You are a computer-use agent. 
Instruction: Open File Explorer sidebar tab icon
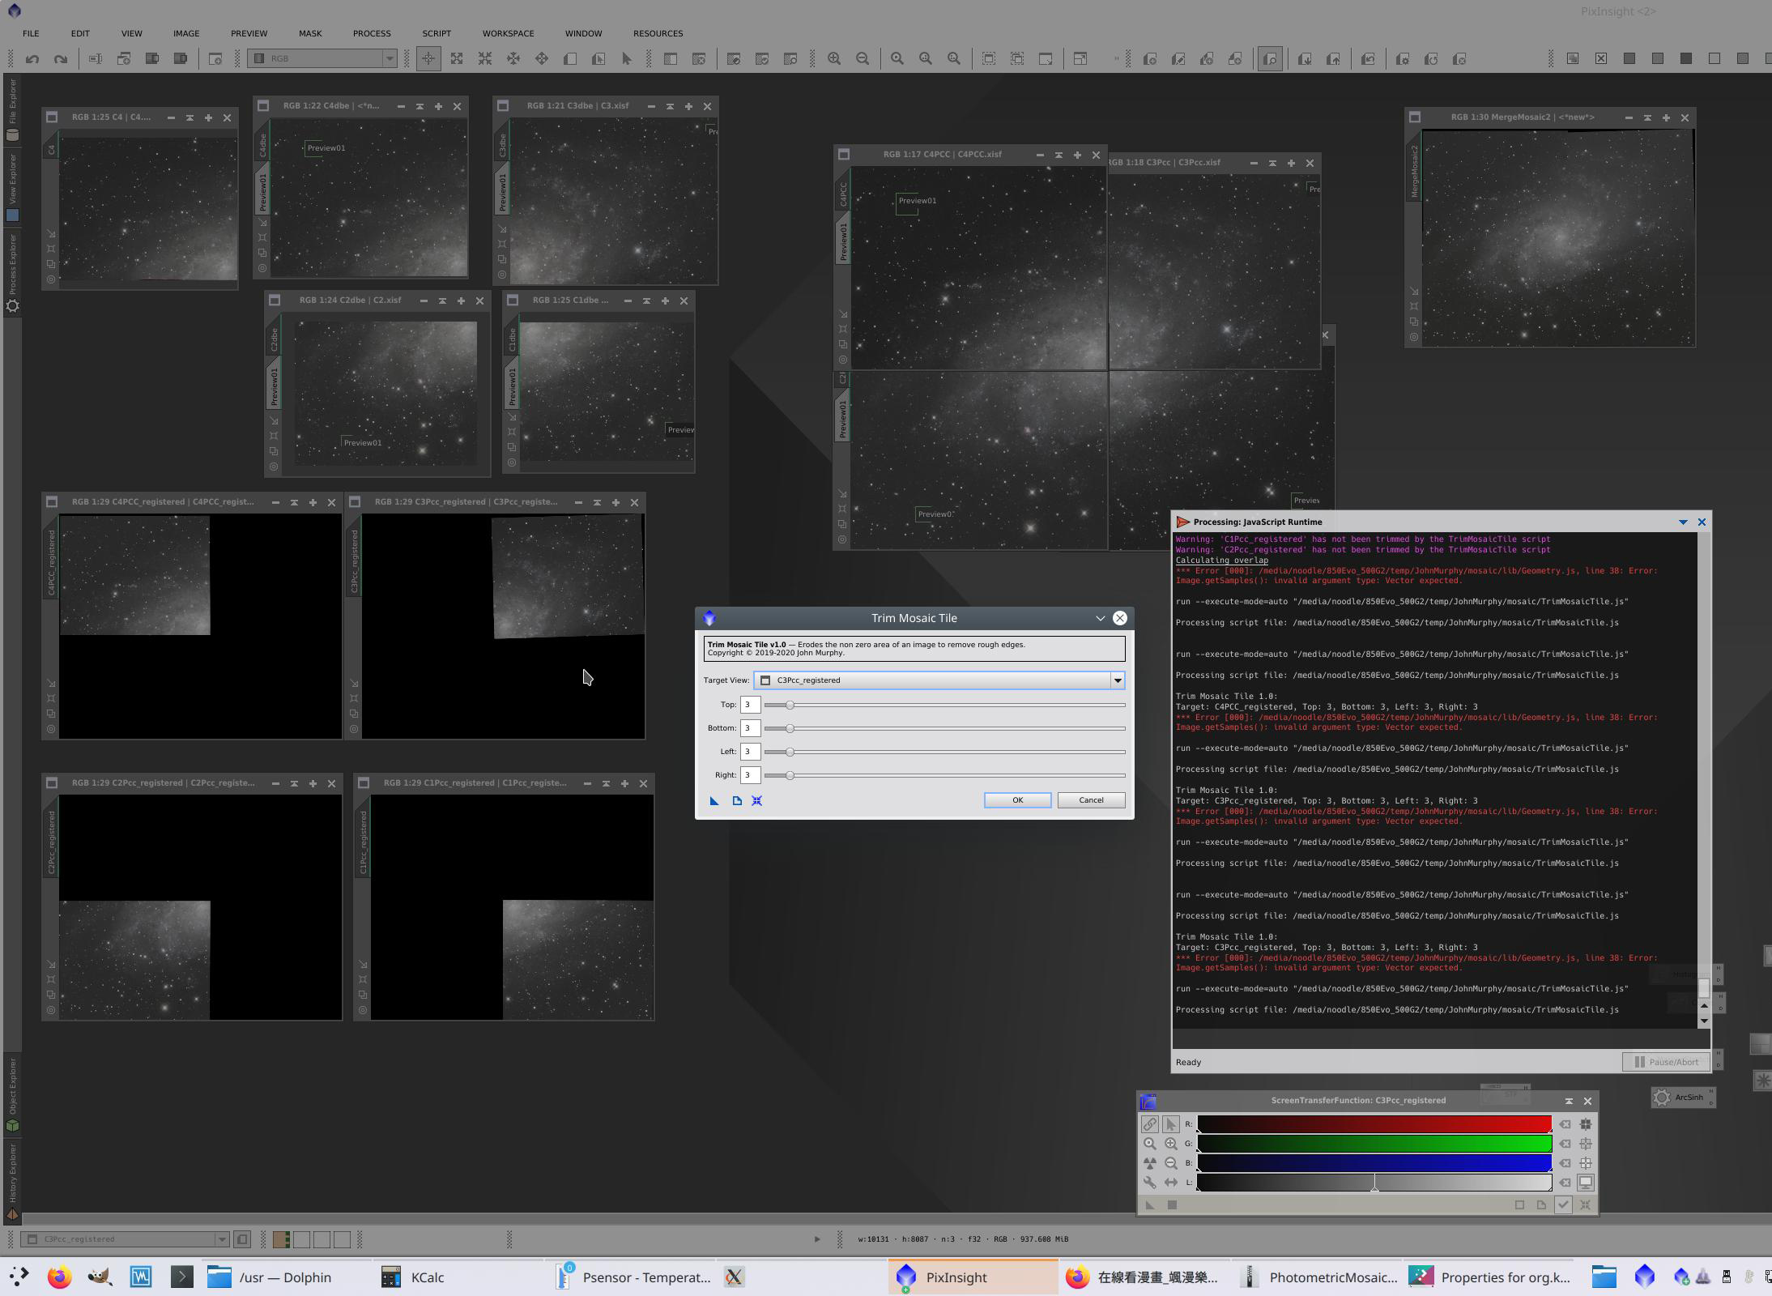point(12,135)
